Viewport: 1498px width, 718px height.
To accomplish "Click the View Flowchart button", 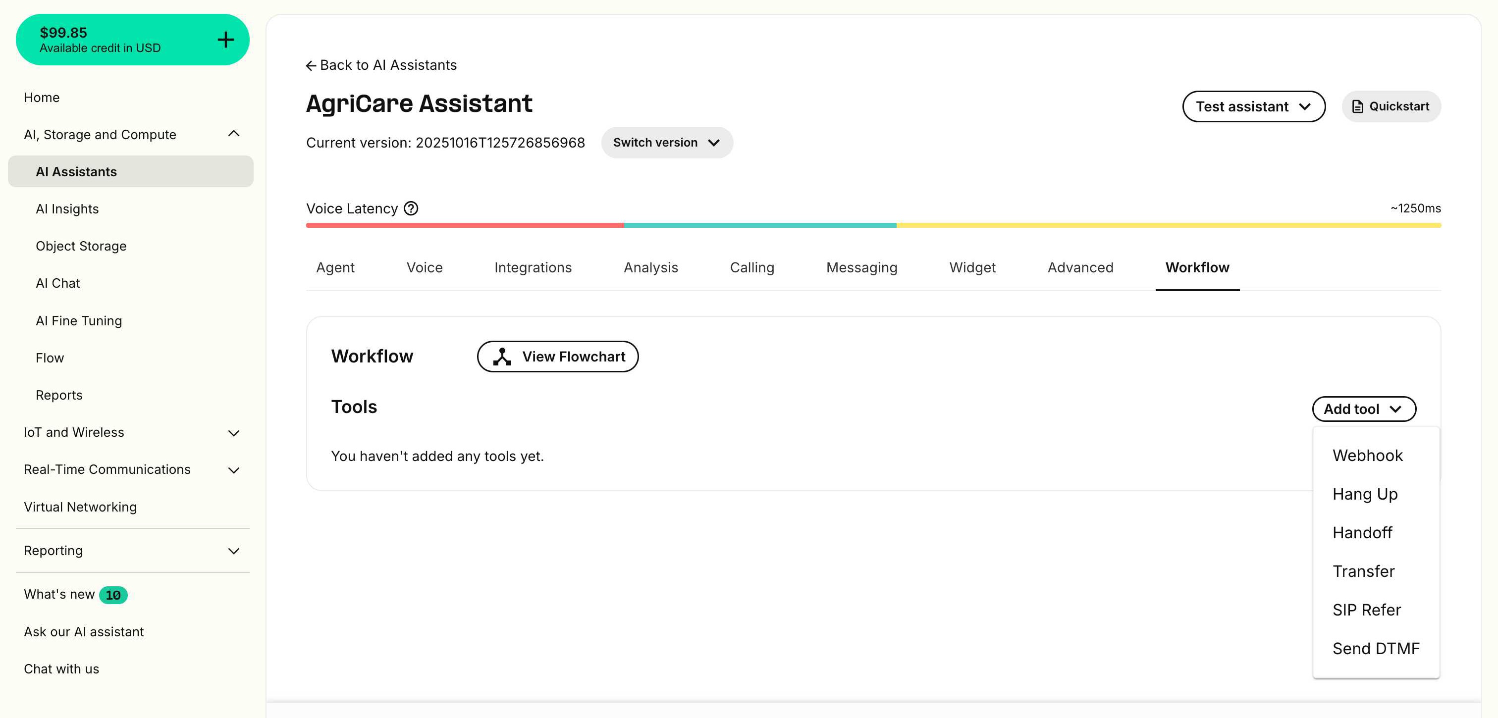I will coord(557,357).
